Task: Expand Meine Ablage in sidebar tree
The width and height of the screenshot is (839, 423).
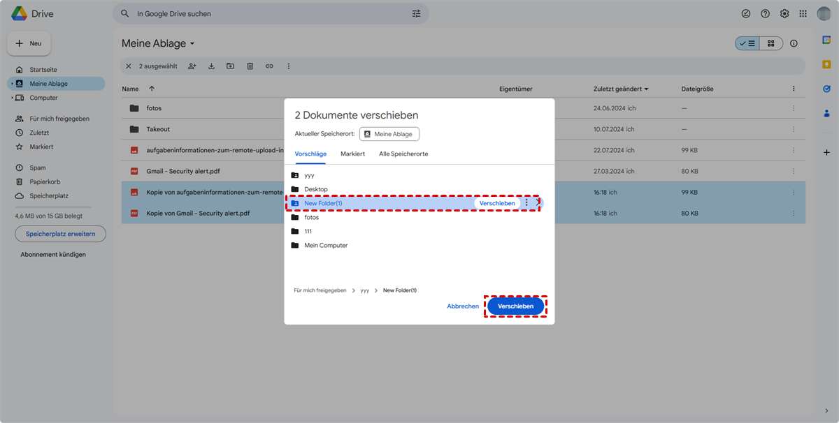Action: pos(12,84)
